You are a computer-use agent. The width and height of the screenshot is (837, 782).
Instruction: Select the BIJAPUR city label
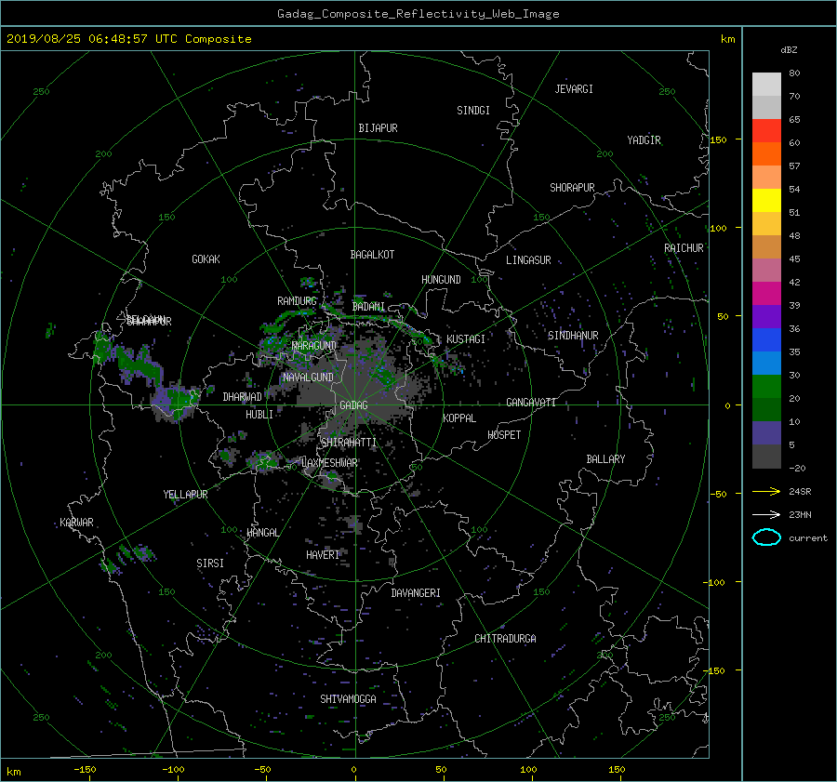tap(378, 128)
